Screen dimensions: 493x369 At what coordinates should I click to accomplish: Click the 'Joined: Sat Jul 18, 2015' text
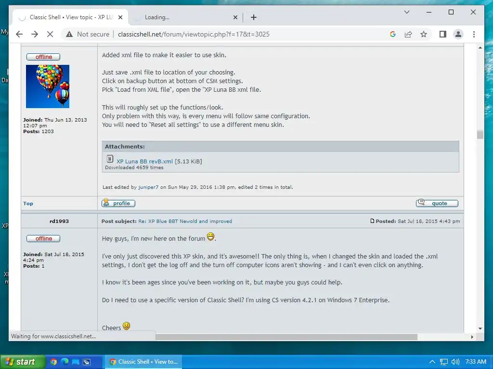[x=53, y=255]
